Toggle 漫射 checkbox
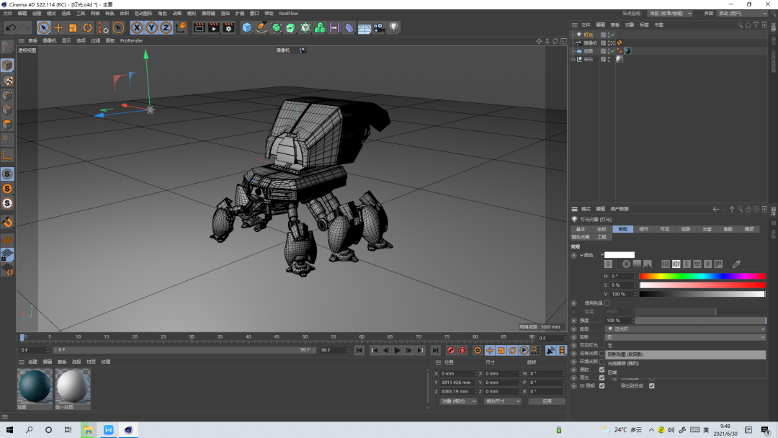This screenshot has height=438, width=778. click(602, 370)
